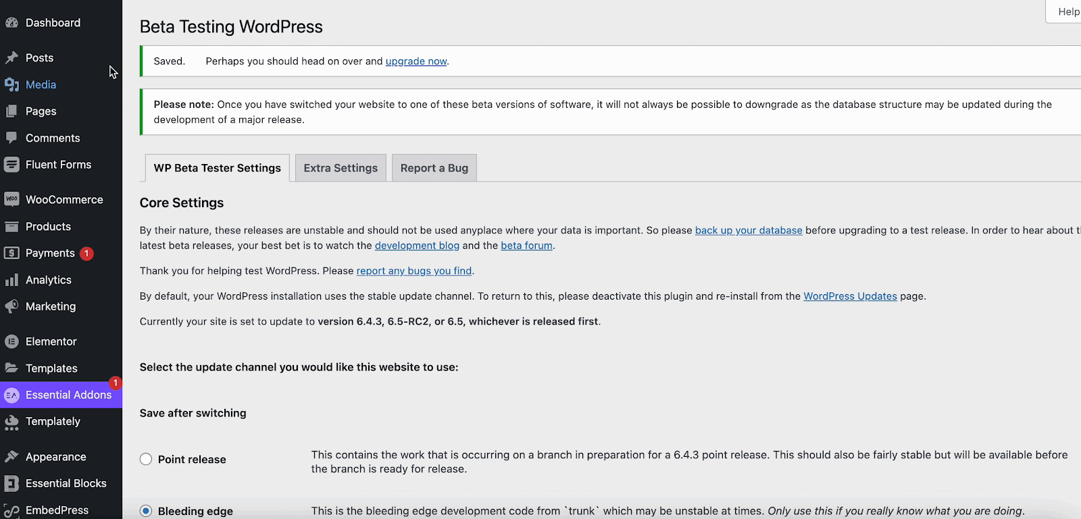1081x519 pixels.
Task: Click the 'Save after switching' text
Action: point(193,413)
